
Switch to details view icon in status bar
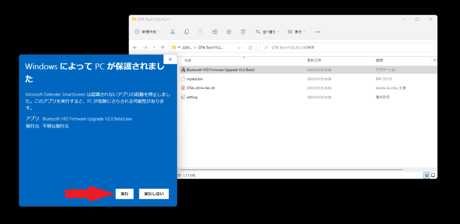pos(427,176)
